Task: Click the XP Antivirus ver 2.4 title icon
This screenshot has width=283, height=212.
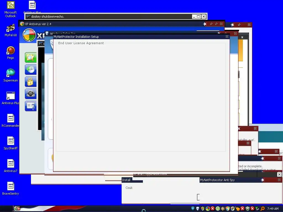Action: tap(22, 24)
